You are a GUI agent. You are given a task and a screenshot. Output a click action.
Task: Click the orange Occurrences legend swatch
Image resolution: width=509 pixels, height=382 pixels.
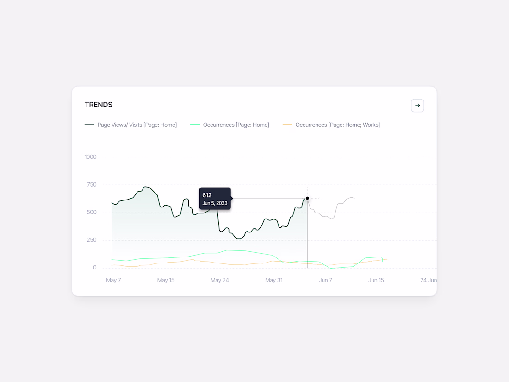tap(287, 125)
